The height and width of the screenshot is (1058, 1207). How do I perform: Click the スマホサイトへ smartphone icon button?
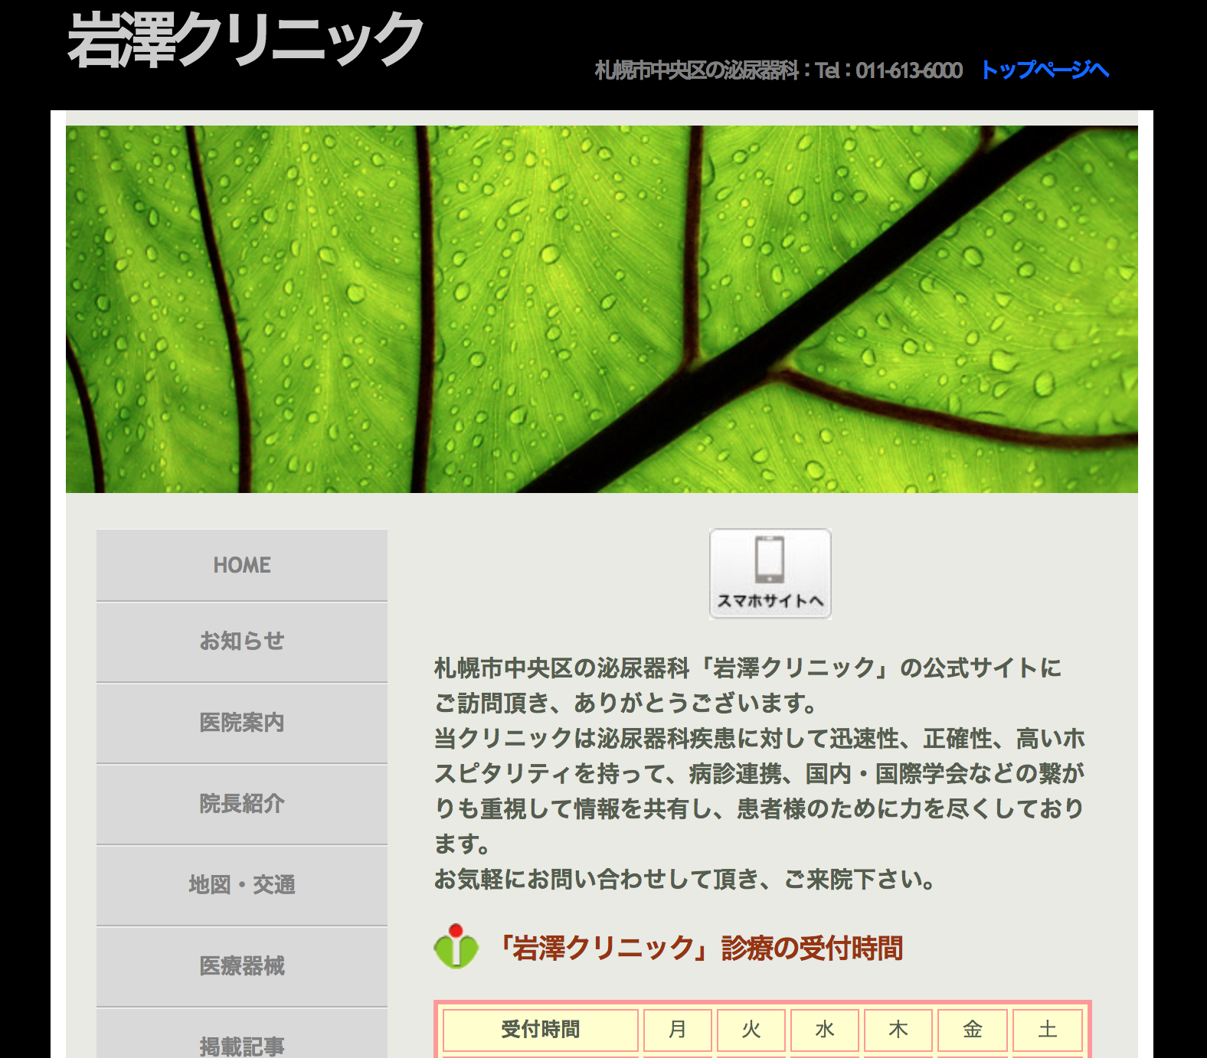pos(770,573)
